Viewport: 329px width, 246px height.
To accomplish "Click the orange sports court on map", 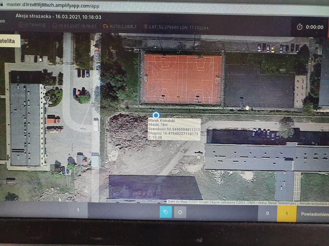I will click(182, 79).
